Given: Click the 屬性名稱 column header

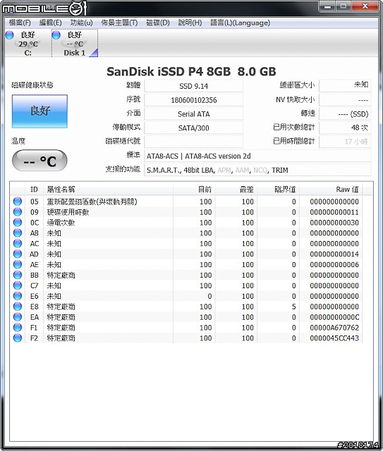Looking at the screenshot, I should click(x=108, y=190).
